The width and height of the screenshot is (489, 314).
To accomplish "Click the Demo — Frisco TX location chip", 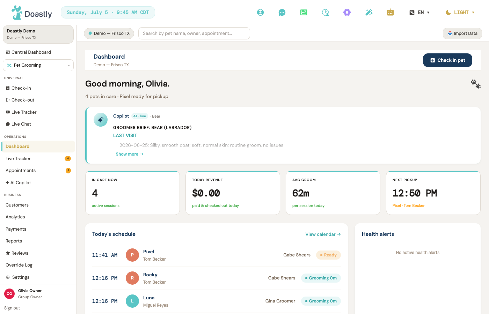I will [109, 33].
